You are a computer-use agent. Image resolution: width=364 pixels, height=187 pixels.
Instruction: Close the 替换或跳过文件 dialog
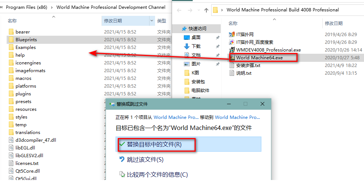pos(262,104)
